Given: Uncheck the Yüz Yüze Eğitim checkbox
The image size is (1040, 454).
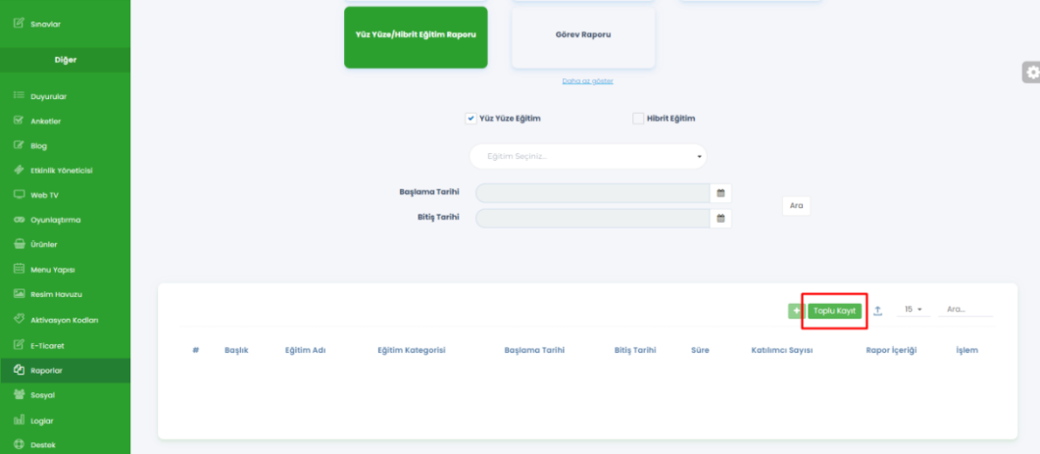Looking at the screenshot, I should click(470, 119).
